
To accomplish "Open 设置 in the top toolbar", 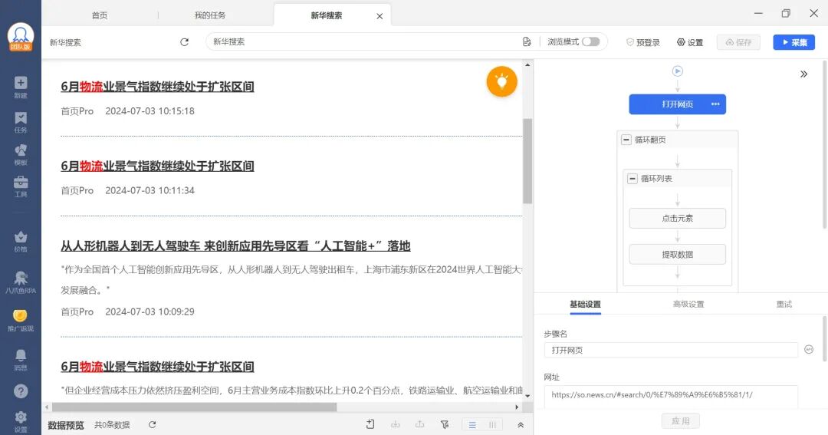I will 690,42.
